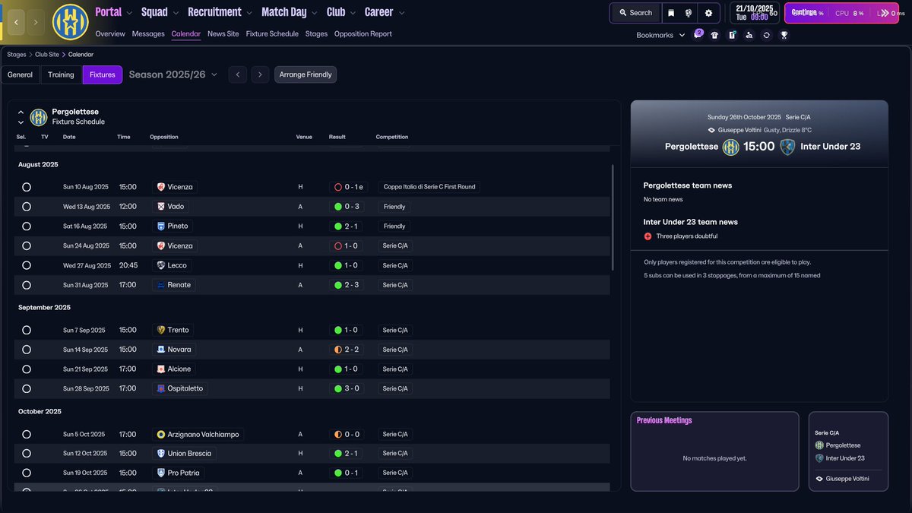The height and width of the screenshot is (513, 912).
Task: Open the Messages subtab
Action: (x=148, y=34)
